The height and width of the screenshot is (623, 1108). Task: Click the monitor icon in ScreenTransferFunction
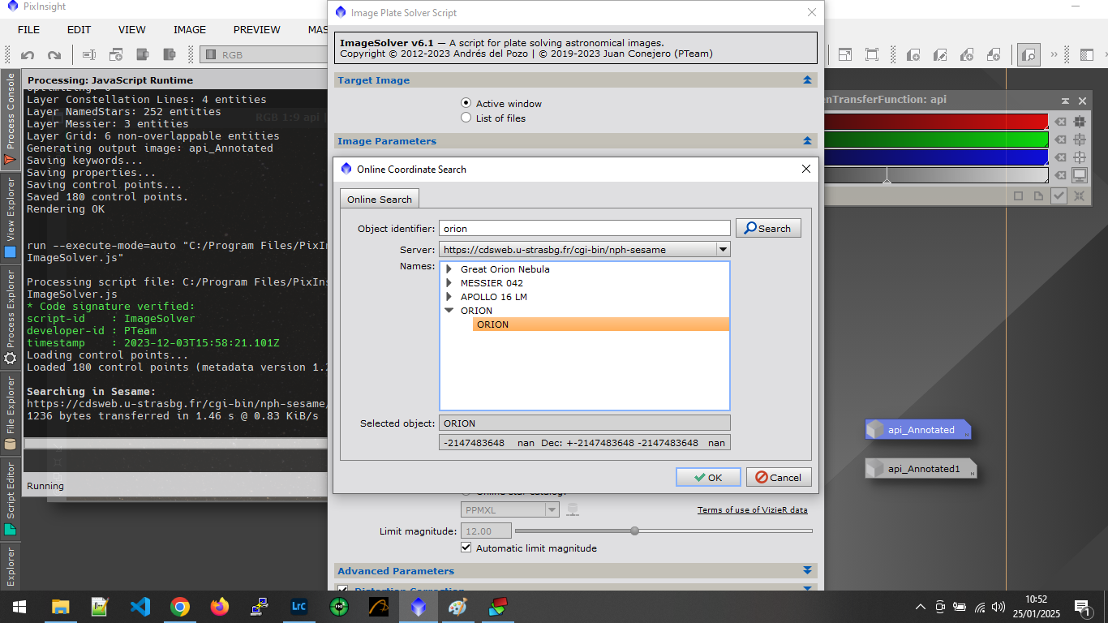[x=1080, y=175]
